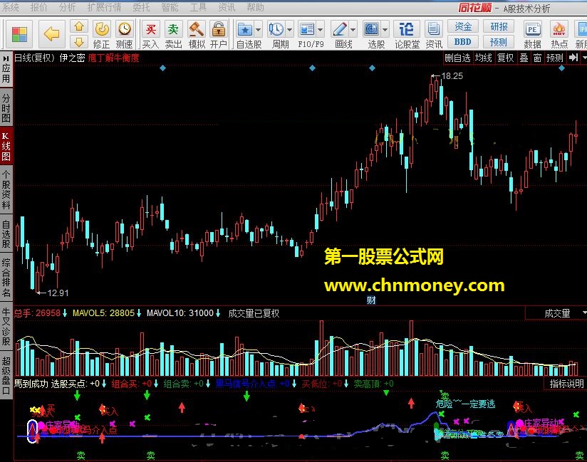Screen dimensions: 587x462
Task: Open the 扩展行情 menu
Action: click(x=104, y=7)
